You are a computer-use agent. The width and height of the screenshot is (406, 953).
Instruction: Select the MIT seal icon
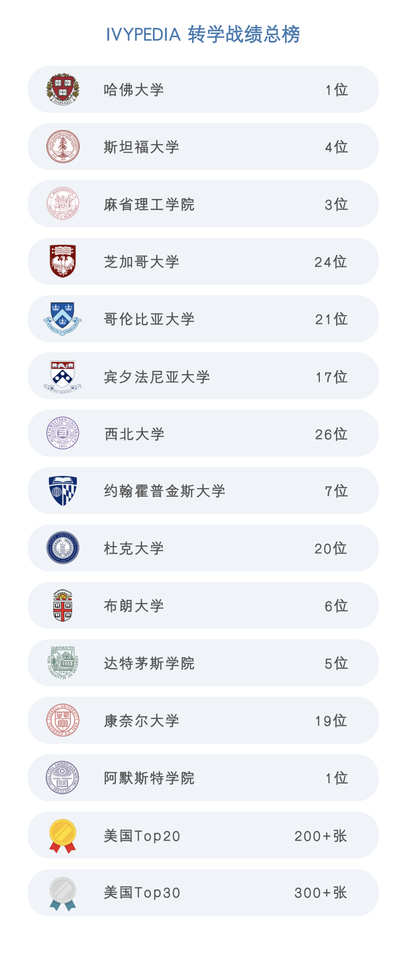tap(63, 204)
